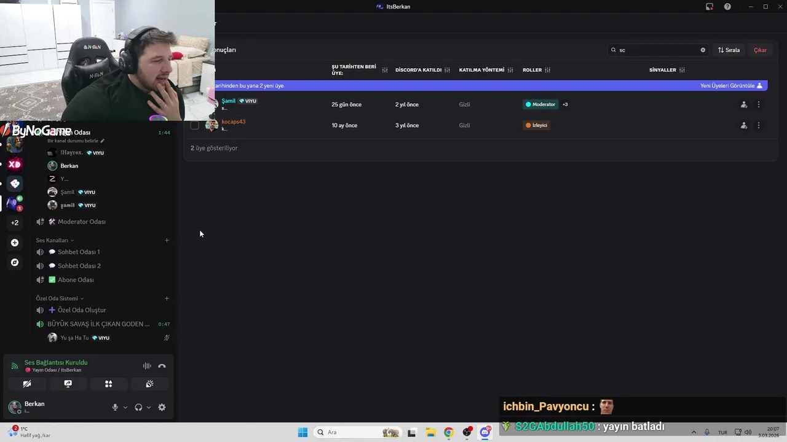Open microphone input options arrow

(125, 407)
